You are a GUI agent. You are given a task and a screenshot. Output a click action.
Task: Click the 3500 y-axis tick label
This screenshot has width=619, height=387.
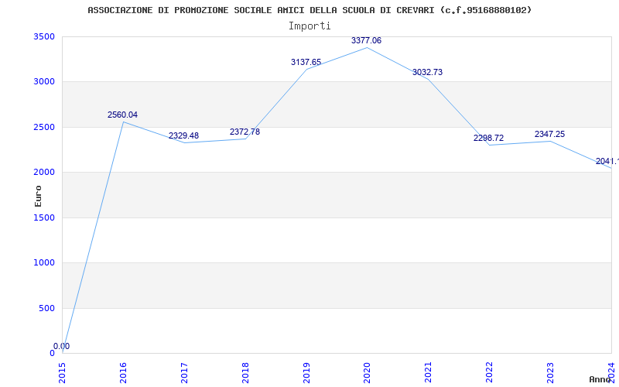tap(44, 36)
